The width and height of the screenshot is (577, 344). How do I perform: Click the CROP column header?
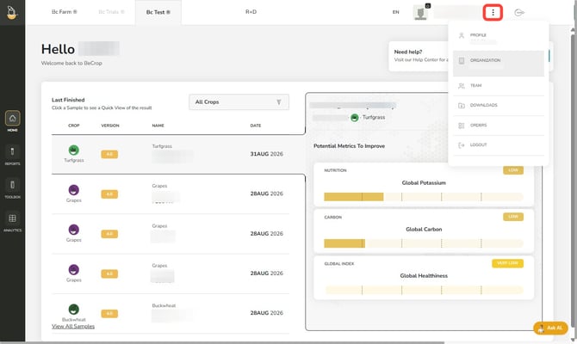[x=73, y=126]
